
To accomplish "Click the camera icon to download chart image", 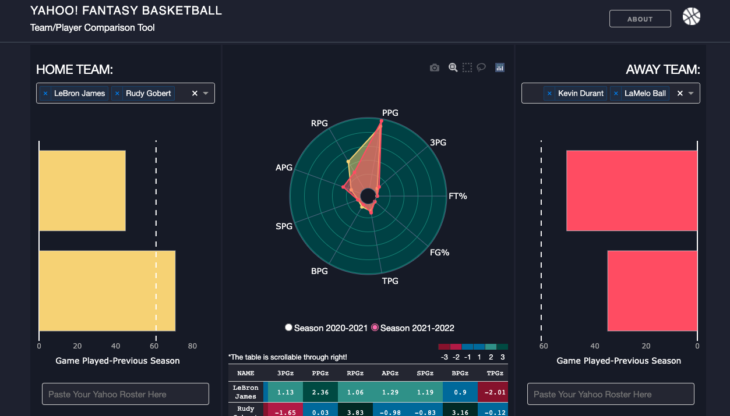I will coord(434,67).
